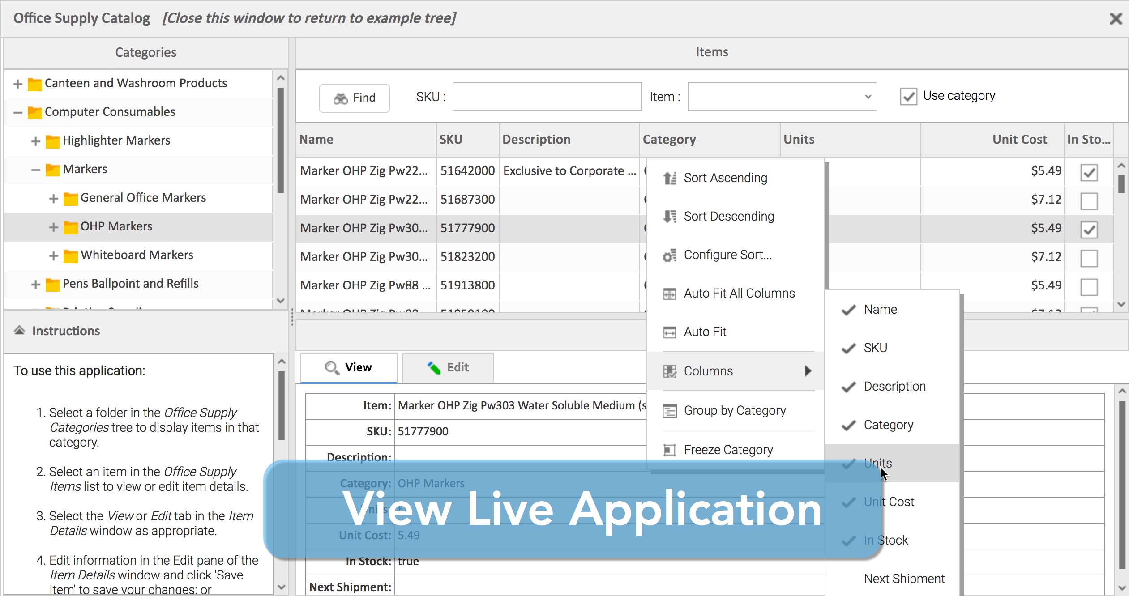Click the Canteen and Washroom Products folder icon
Viewport: 1129px width, 596px height.
(34, 84)
